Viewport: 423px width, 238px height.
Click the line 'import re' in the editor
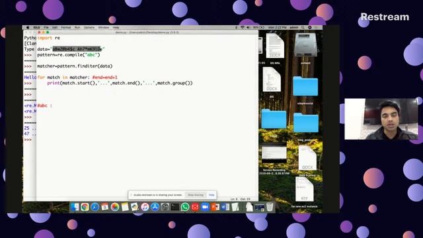(48, 38)
